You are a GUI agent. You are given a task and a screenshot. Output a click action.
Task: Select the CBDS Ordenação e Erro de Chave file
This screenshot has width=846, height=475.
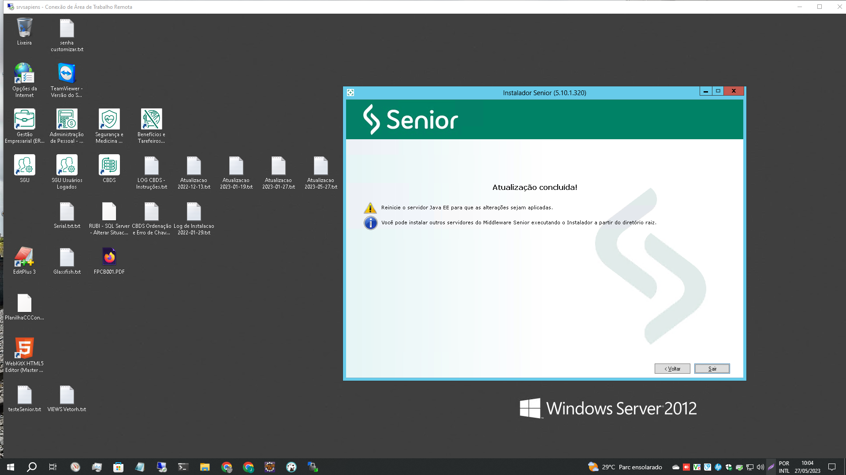pyautogui.click(x=152, y=219)
